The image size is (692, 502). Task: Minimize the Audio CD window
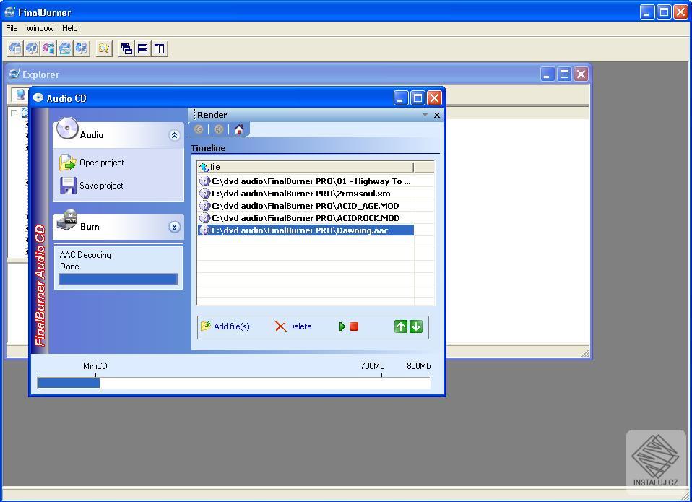[x=401, y=98]
